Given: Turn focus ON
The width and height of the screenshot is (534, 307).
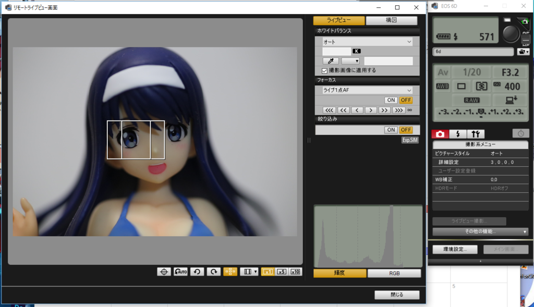Looking at the screenshot, I should tap(391, 100).
